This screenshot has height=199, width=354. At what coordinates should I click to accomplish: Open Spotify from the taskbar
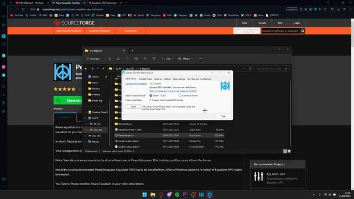[177, 195]
